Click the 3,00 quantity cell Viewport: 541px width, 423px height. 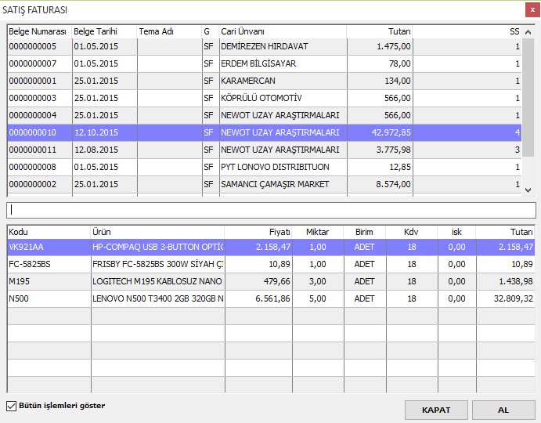[x=318, y=282]
